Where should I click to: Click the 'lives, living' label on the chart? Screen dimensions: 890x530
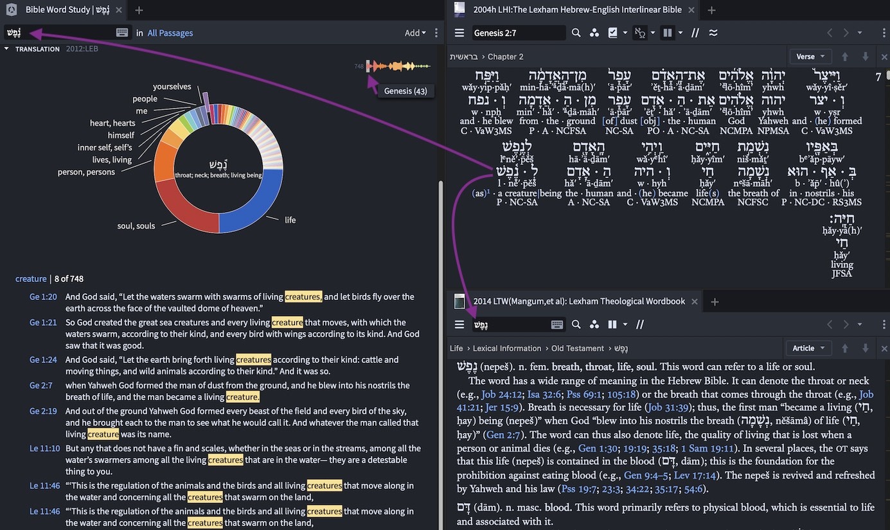click(x=112, y=160)
